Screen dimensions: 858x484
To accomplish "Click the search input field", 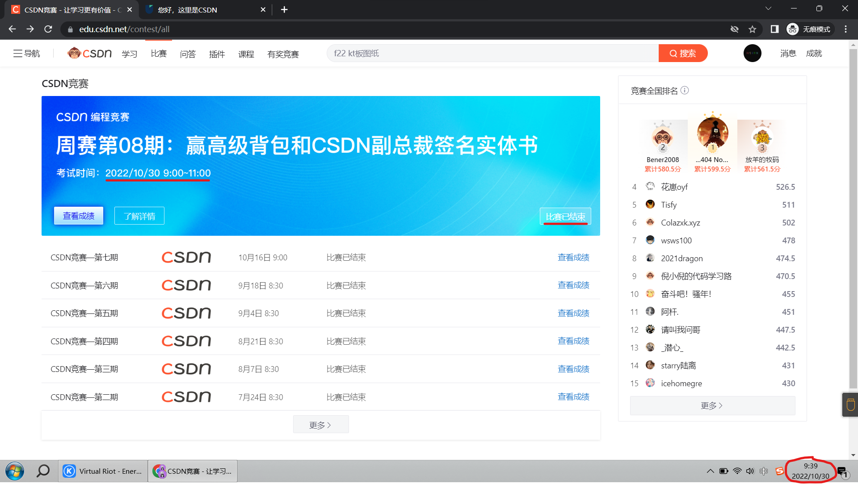I will (x=492, y=54).
